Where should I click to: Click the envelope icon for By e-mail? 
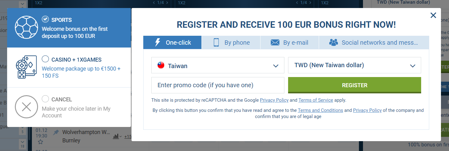275,43
